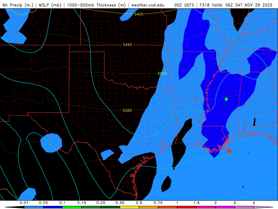Screen dimensions: 278x209
Task: Click the 'MSLP (mb)' title text
Action: click(50, 5)
